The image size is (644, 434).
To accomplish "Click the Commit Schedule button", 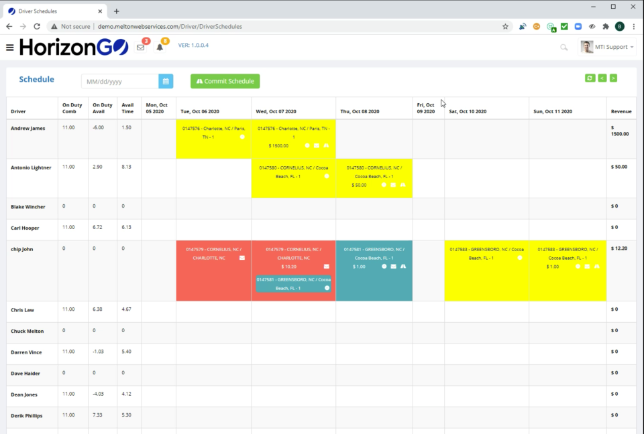I will 225,81.
